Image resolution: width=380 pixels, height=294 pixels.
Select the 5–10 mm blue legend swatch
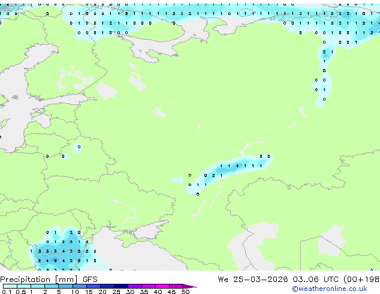[65, 286]
